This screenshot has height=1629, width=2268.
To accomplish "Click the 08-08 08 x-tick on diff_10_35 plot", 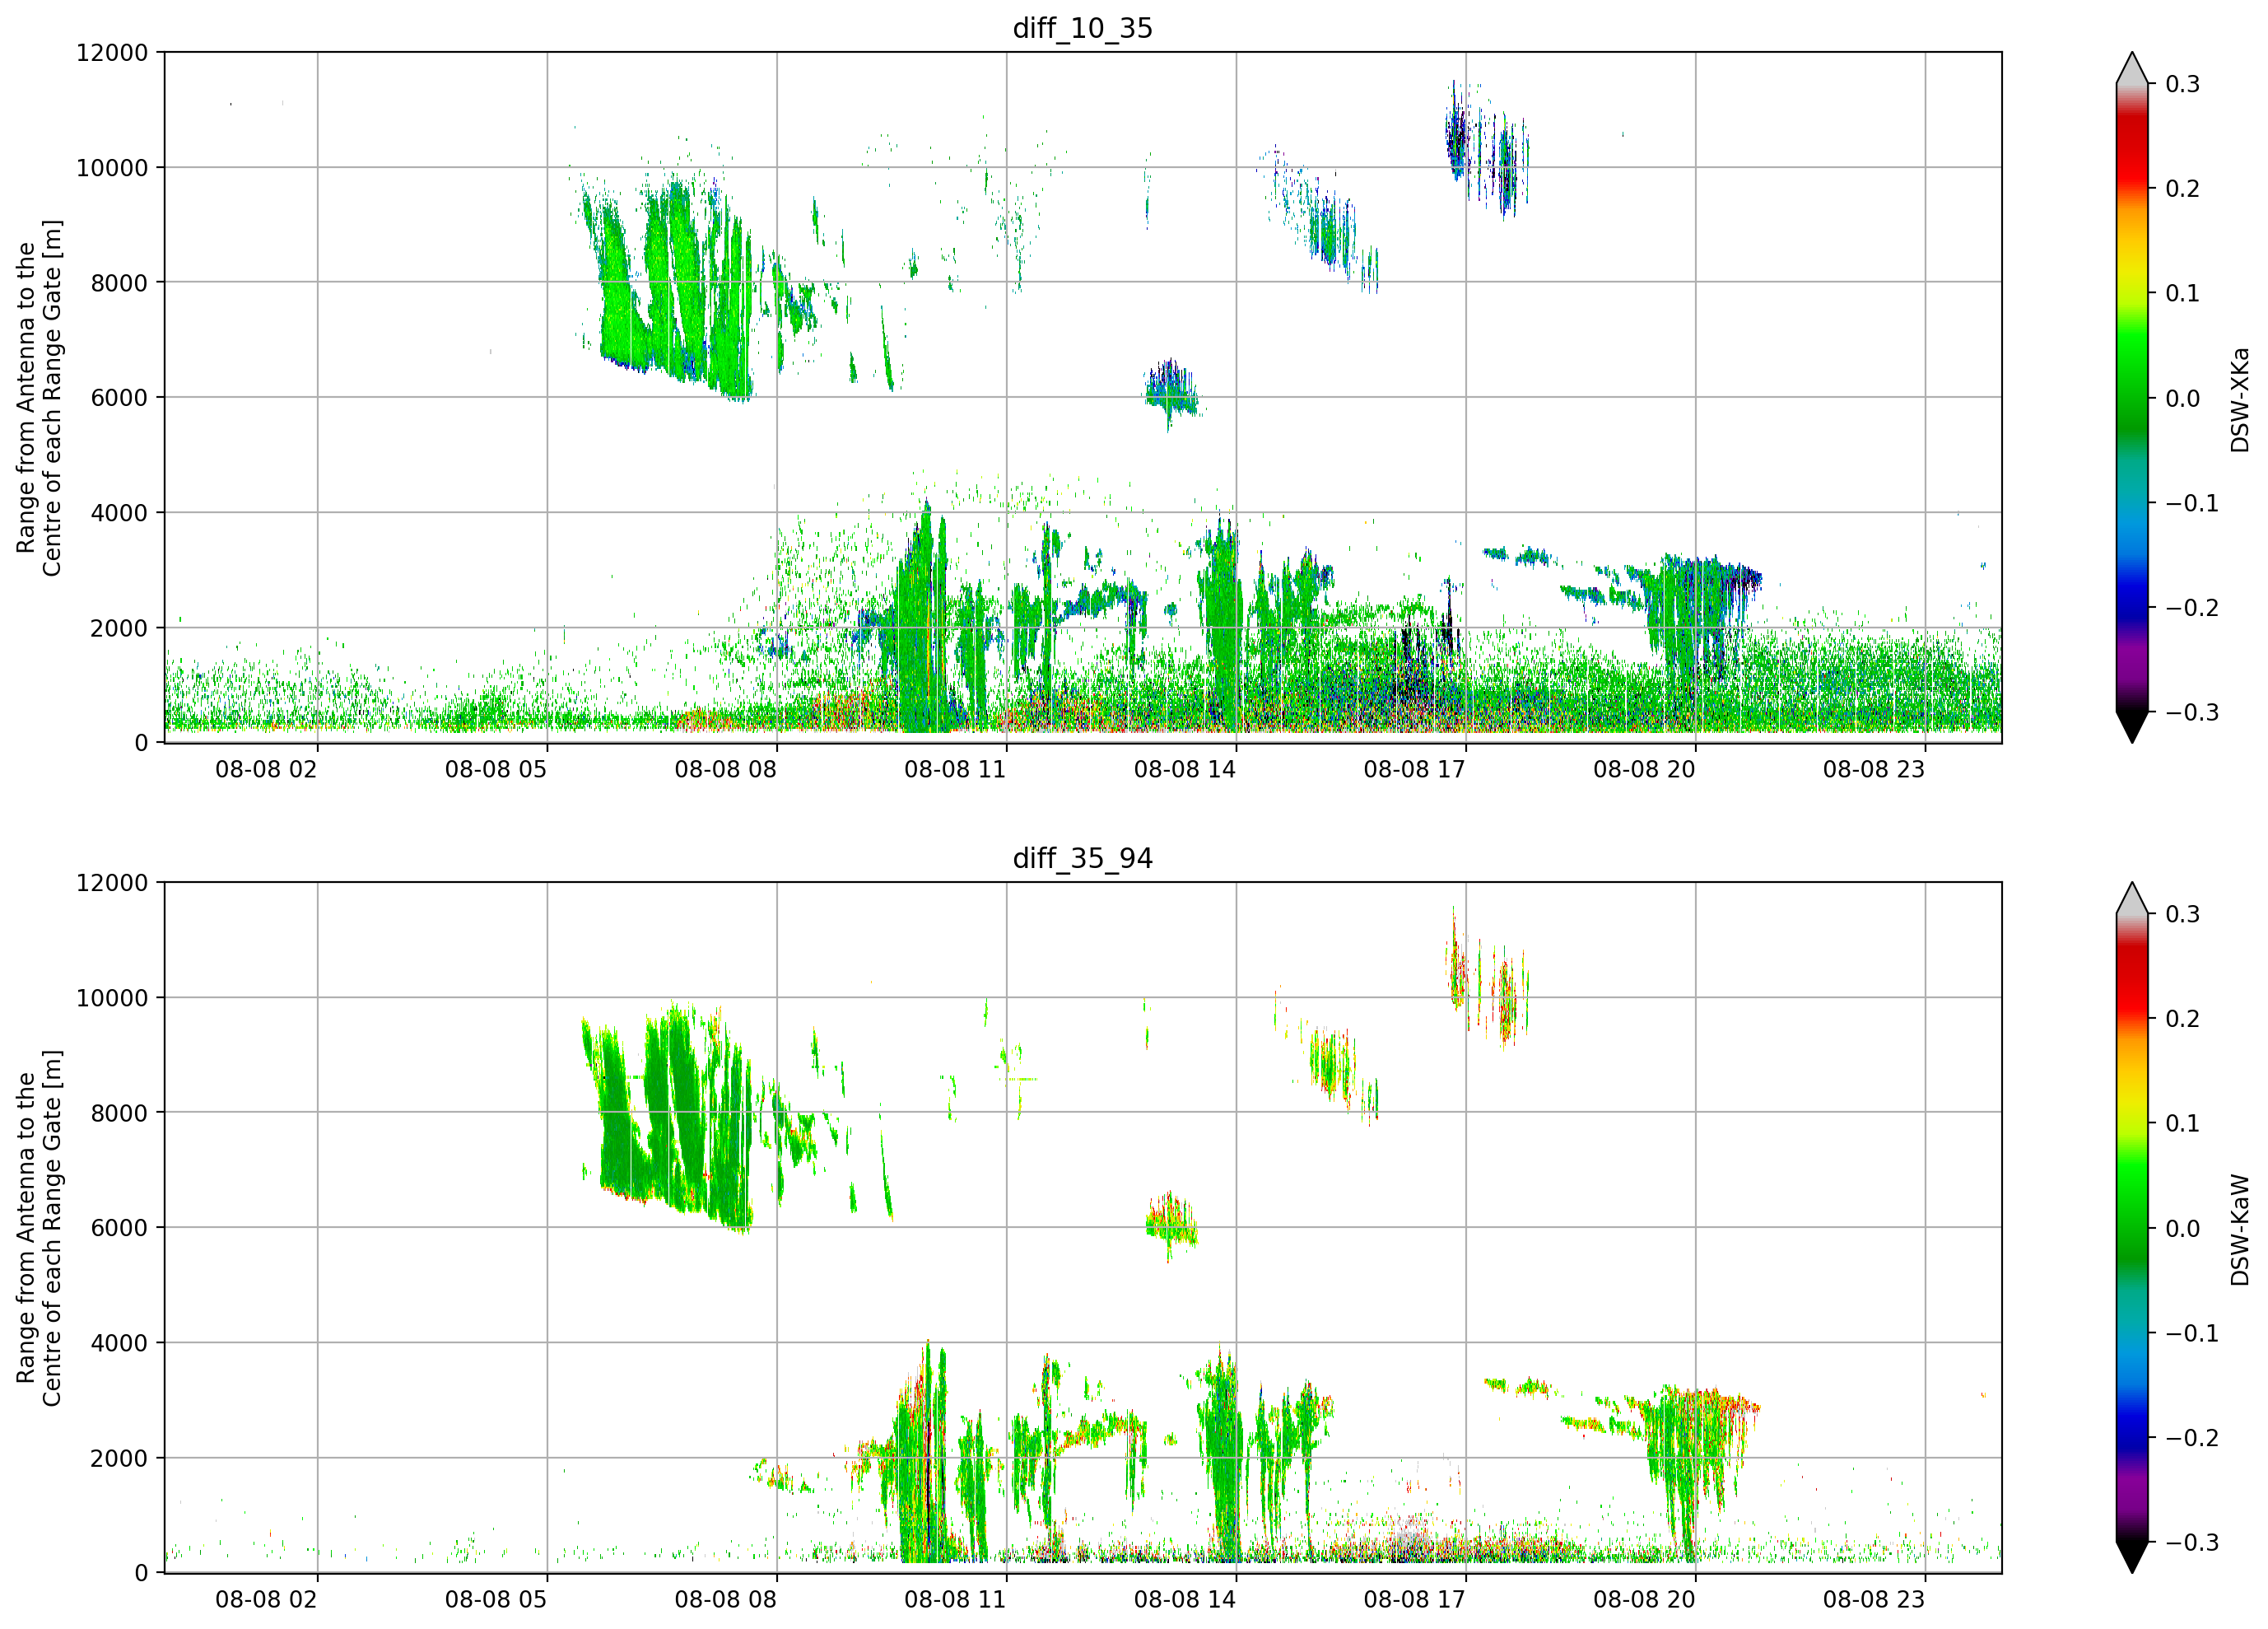I will coord(725,769).
